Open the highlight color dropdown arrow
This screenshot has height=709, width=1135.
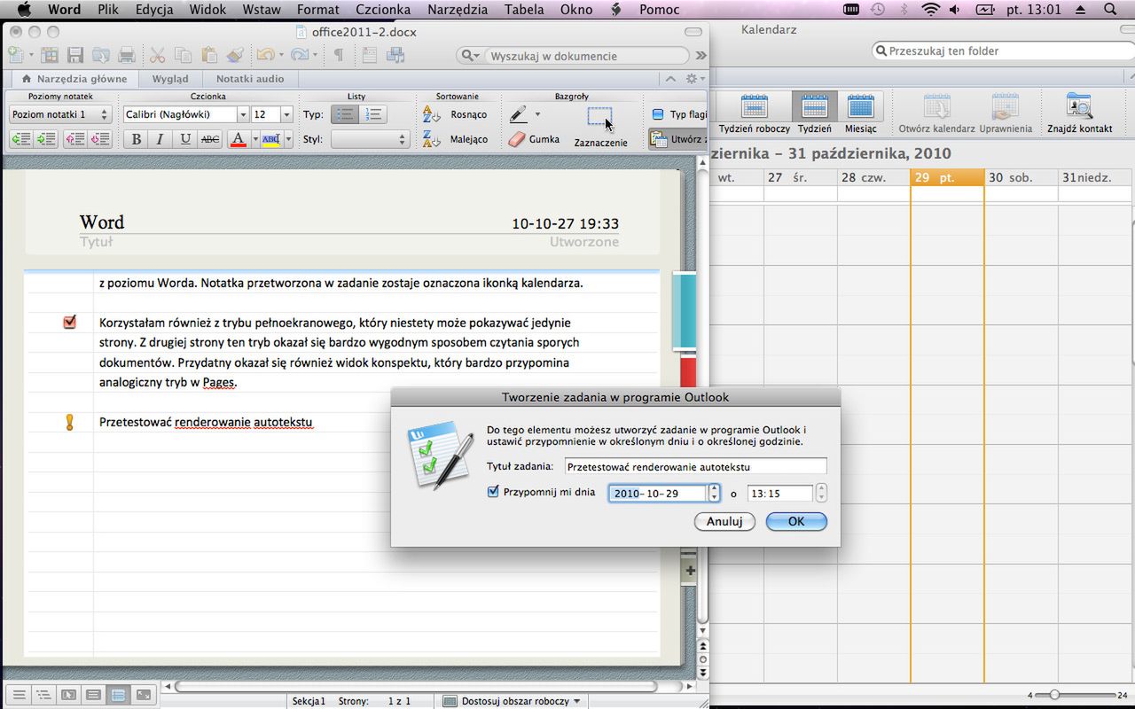[x=288, y=139]
